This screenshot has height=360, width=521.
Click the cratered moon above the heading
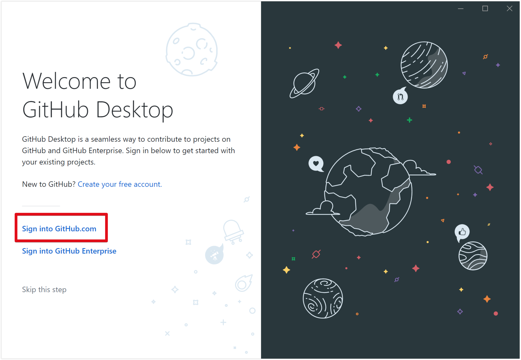pos(192,50)
